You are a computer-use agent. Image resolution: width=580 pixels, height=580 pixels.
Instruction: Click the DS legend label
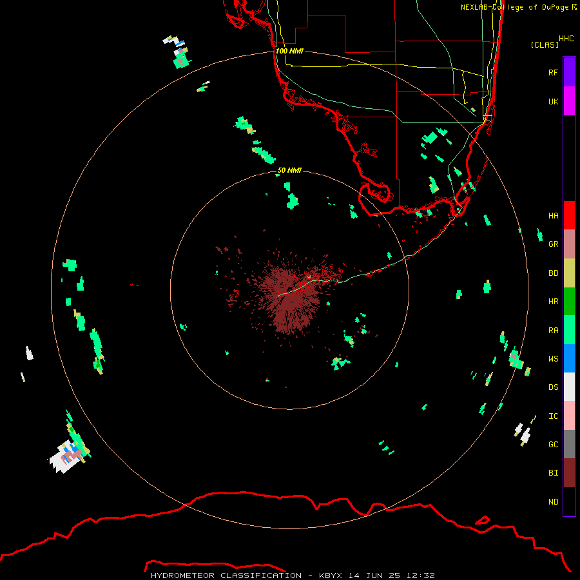pos(553,387)
